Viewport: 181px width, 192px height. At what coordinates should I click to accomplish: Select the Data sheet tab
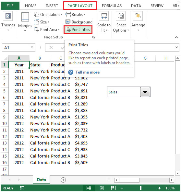(x=42, y=180)
